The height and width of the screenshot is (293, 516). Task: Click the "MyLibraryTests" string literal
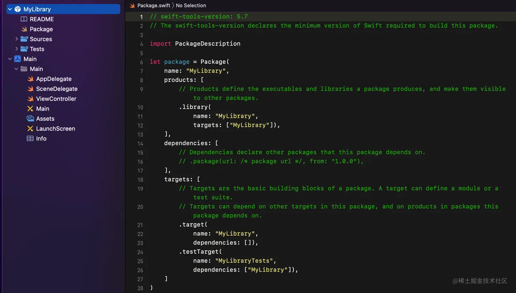coord(244,261)
